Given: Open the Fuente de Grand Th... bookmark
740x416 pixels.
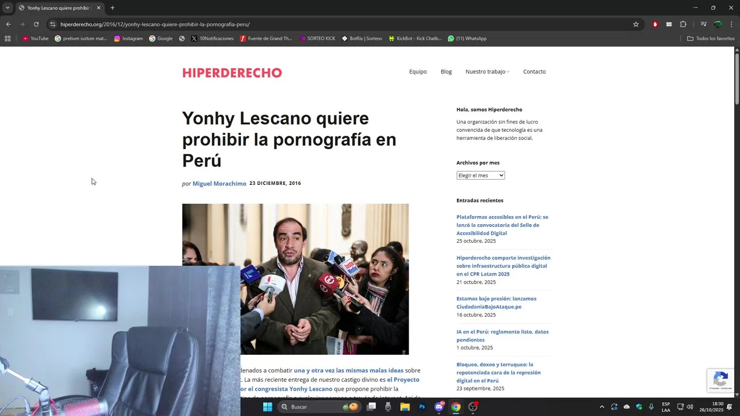Looking at the screenshot, I should [266, 39].
